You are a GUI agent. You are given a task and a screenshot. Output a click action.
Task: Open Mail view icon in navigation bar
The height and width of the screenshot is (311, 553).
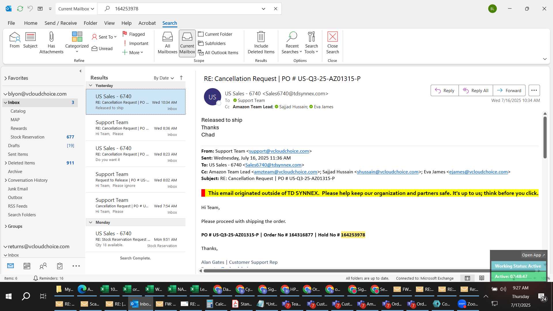point(10,266)
